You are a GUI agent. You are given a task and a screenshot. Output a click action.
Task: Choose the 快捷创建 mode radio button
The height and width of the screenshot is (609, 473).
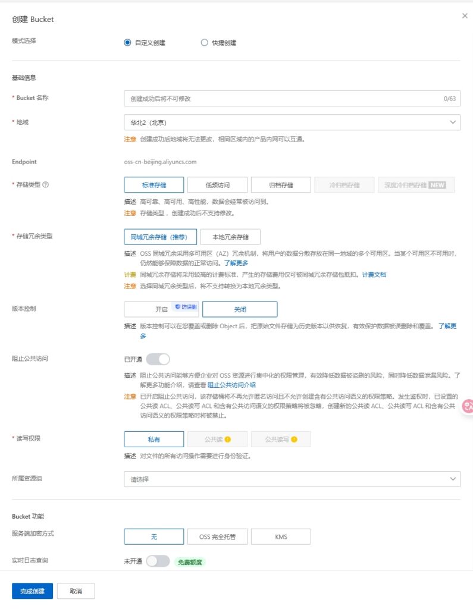[x=205, y=43]
